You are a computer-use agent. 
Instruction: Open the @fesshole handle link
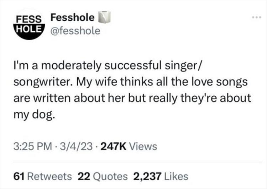75,31
